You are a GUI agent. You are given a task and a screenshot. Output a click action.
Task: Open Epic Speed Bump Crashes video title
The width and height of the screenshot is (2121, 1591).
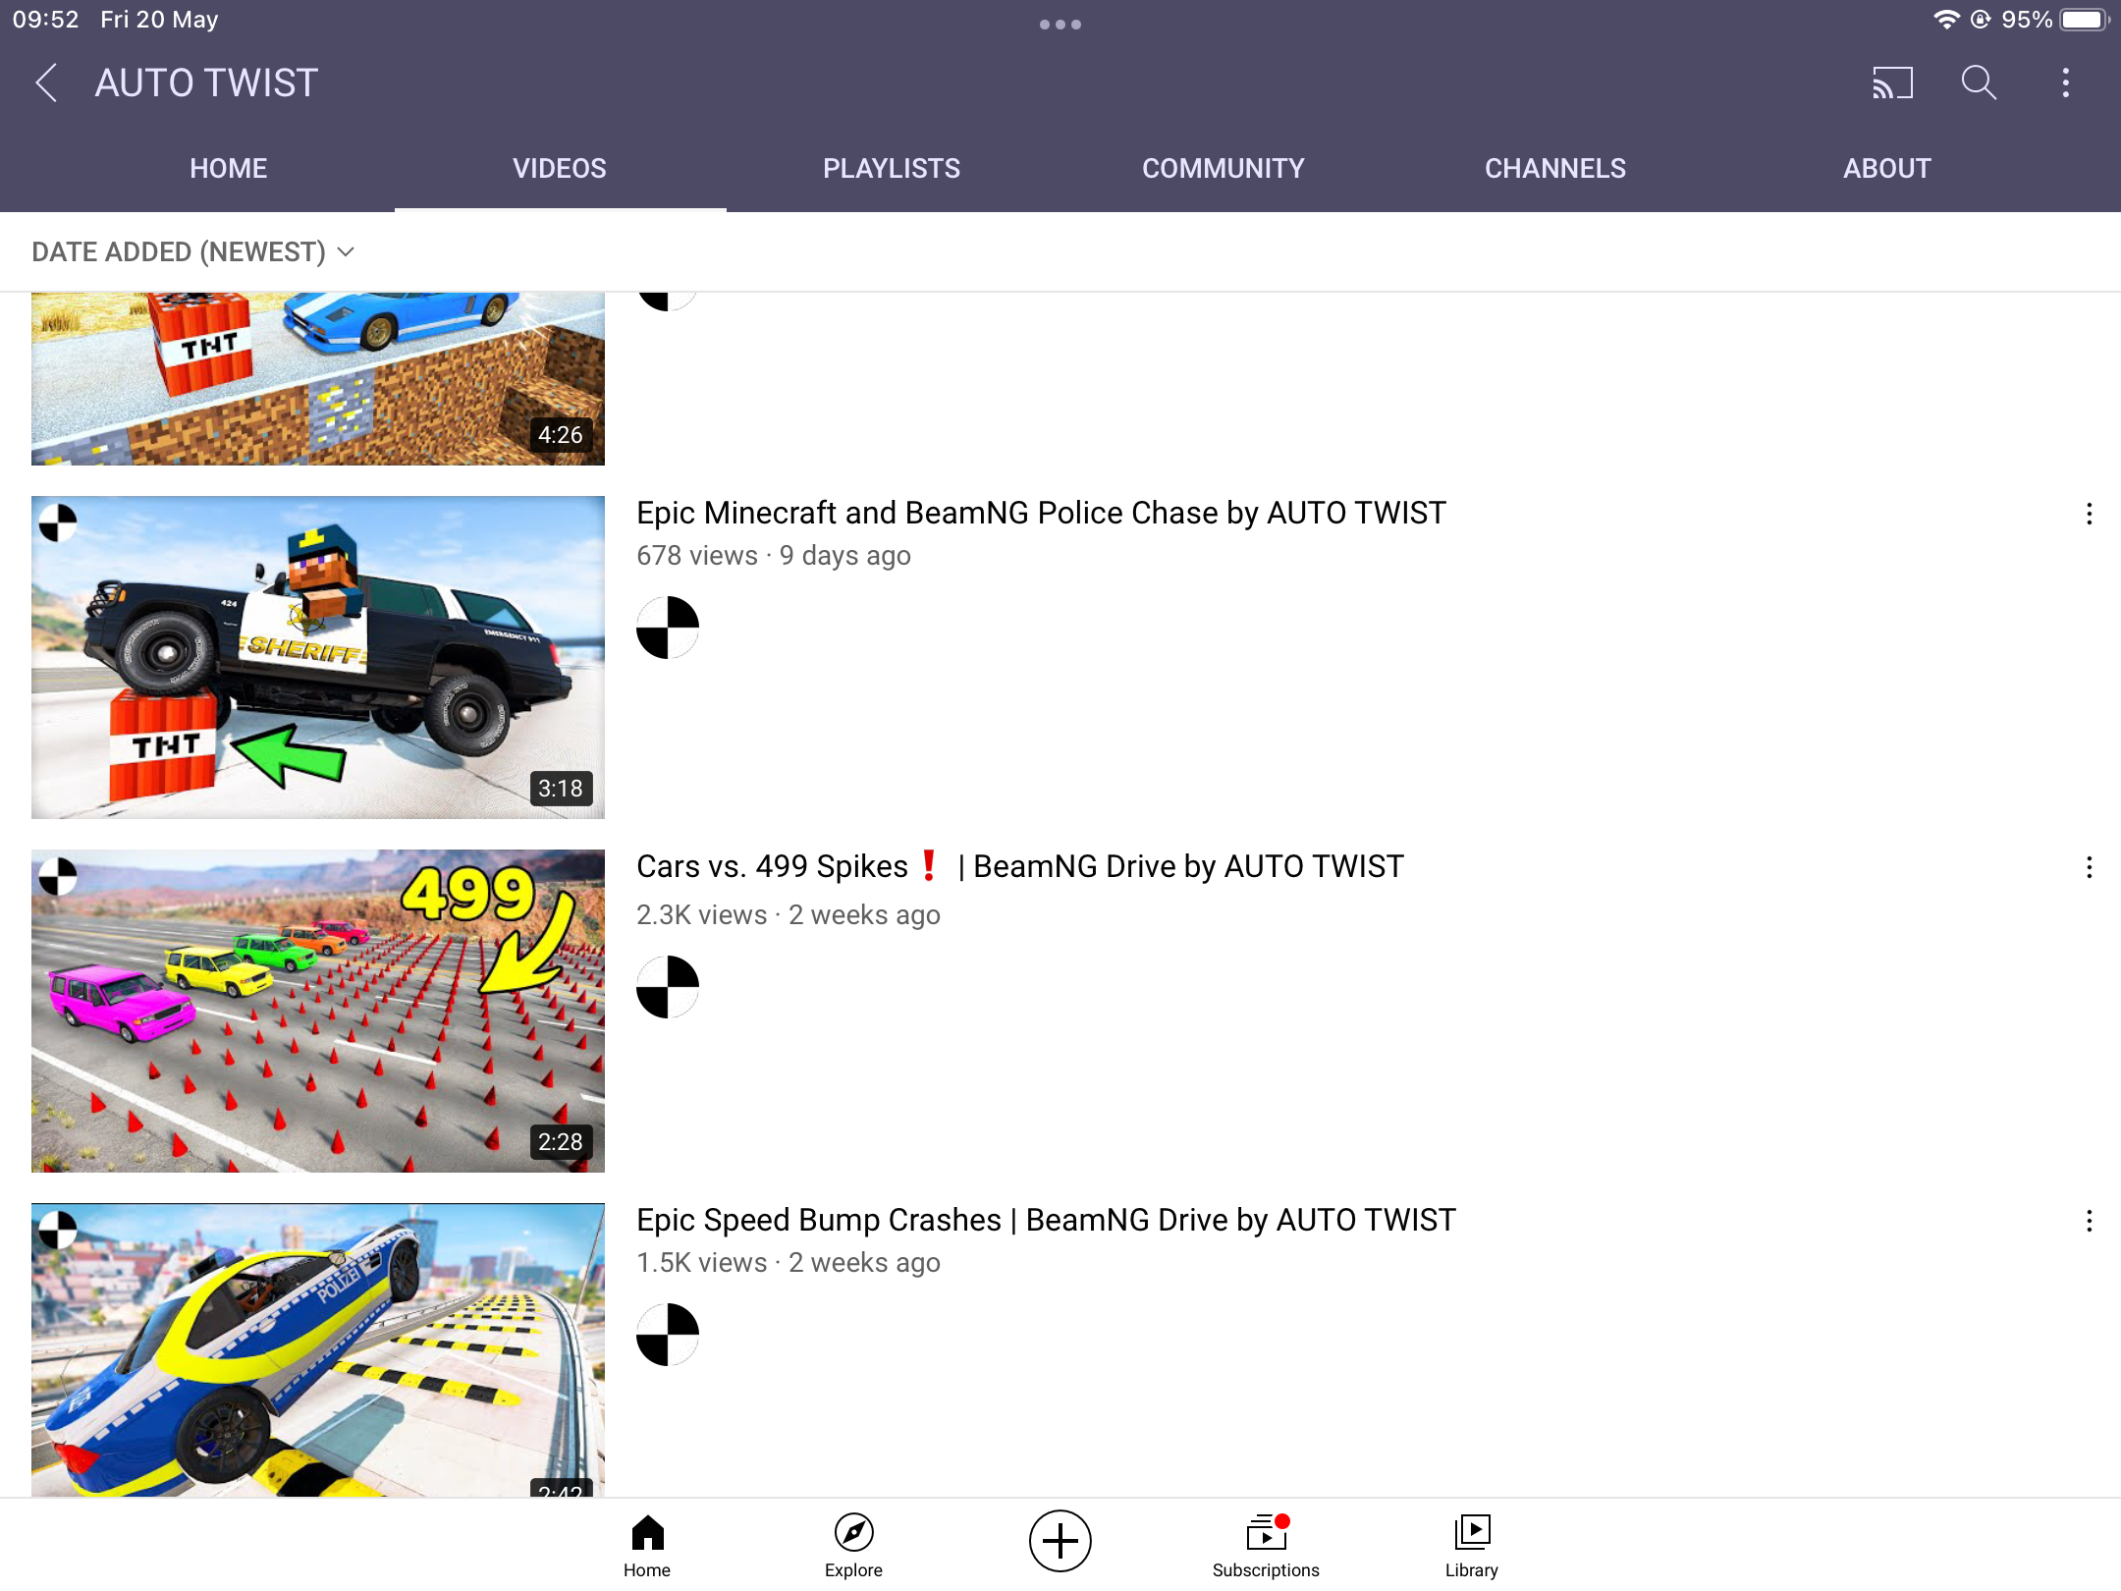tap(1046, 1220)
